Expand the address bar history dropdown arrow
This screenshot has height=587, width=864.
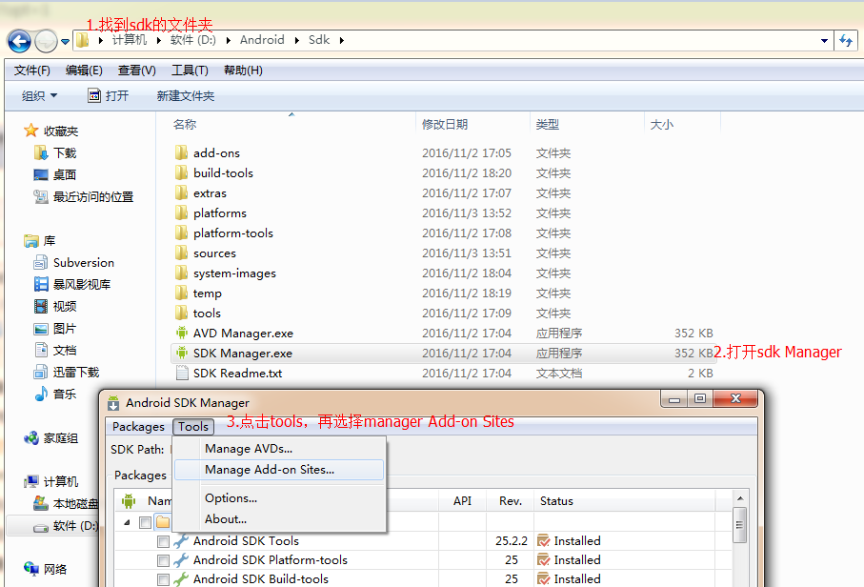(x=824, y=40)
